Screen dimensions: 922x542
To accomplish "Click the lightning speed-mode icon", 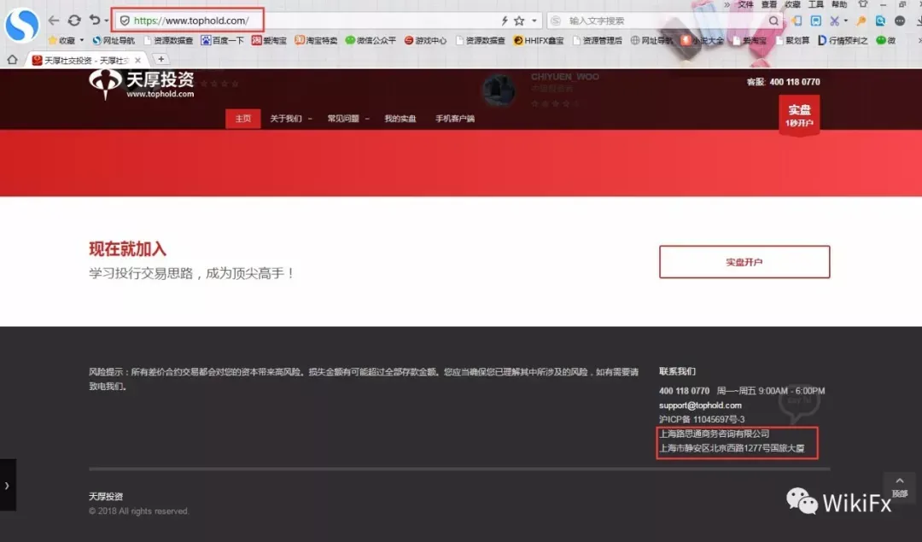I will click(505, 20).
